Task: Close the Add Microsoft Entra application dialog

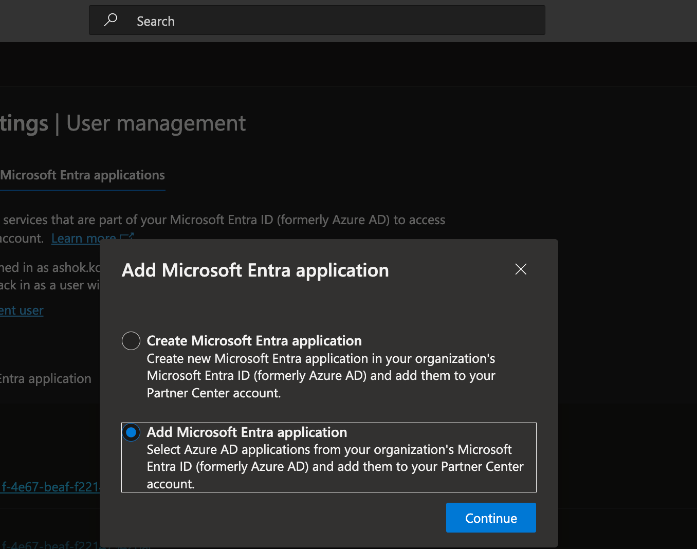Action: [521, 269]
